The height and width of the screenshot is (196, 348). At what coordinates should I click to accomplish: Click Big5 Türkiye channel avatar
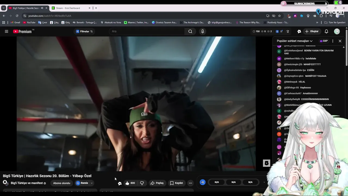5,183
